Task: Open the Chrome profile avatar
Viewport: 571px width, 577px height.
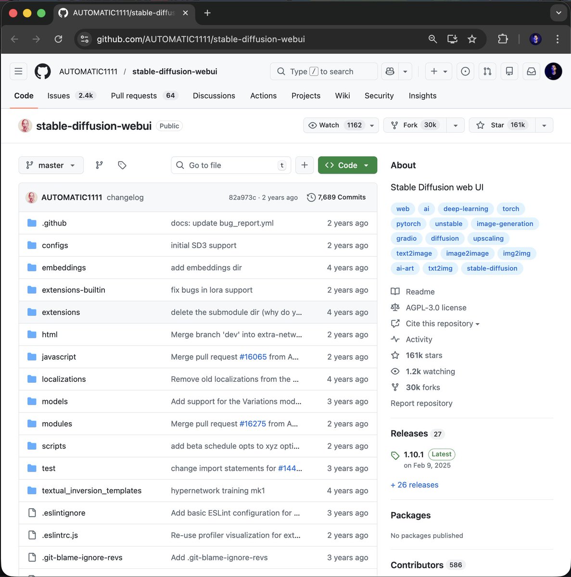Action: 535,39
